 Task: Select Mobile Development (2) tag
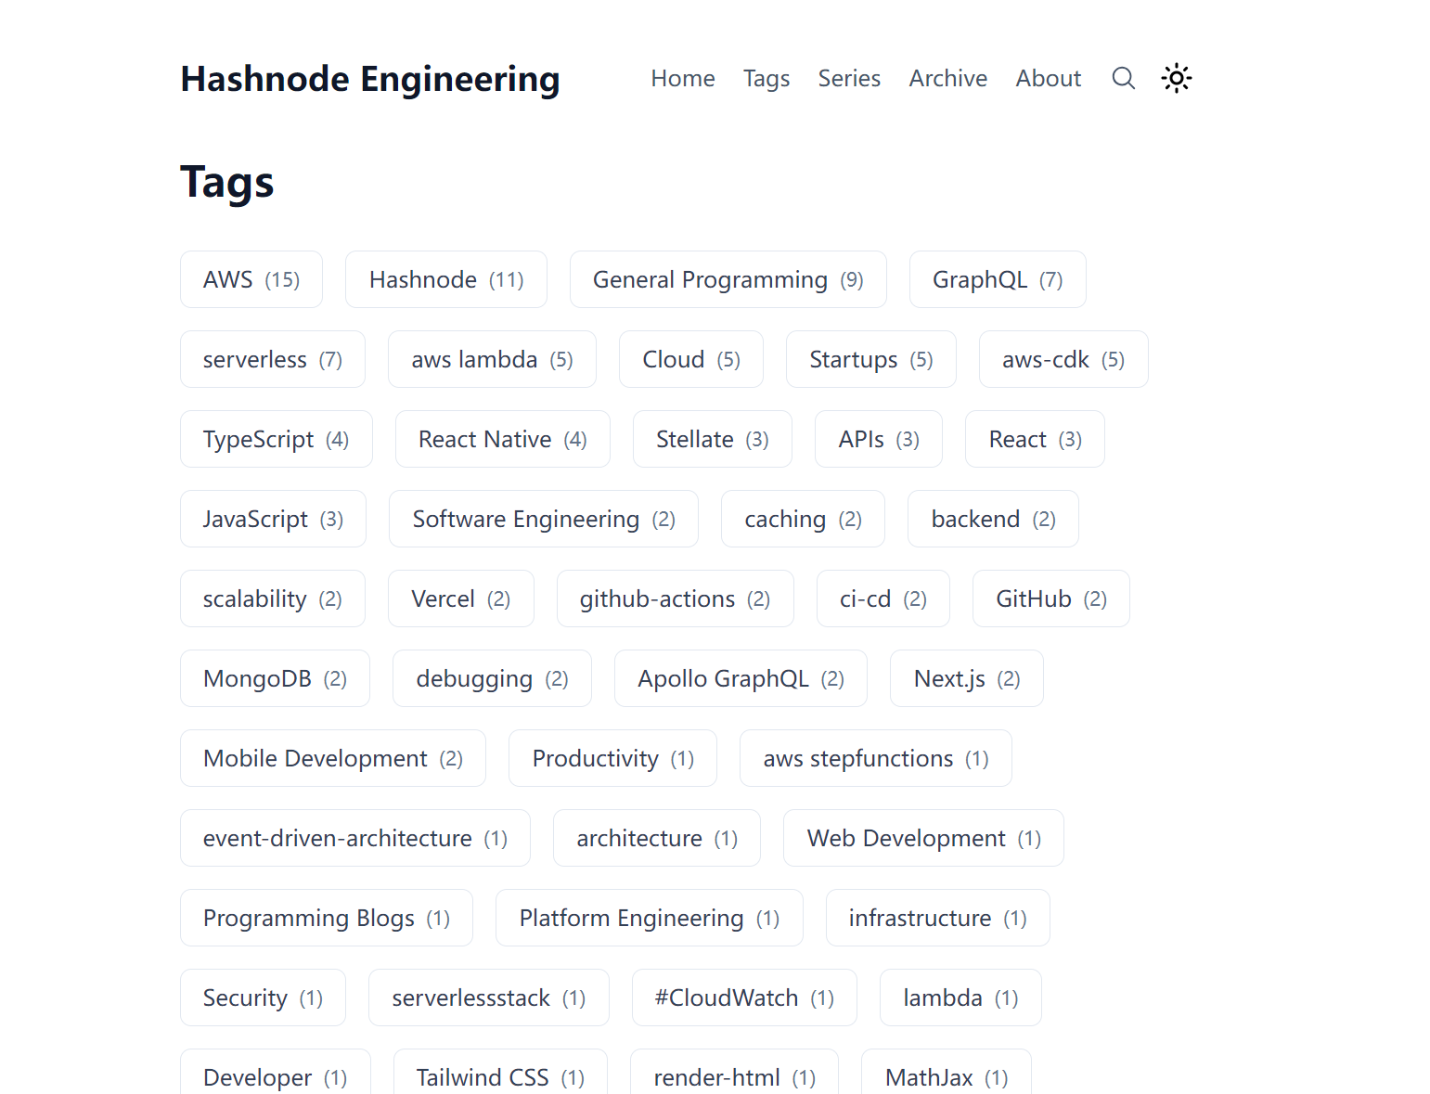(x=333, y=758)
